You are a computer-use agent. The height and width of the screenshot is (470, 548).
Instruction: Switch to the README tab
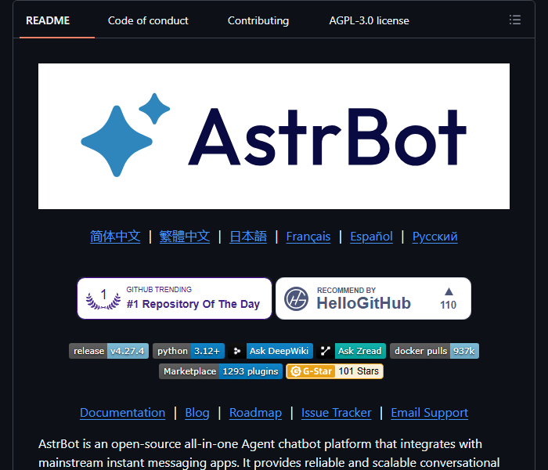tap(48, 20)
